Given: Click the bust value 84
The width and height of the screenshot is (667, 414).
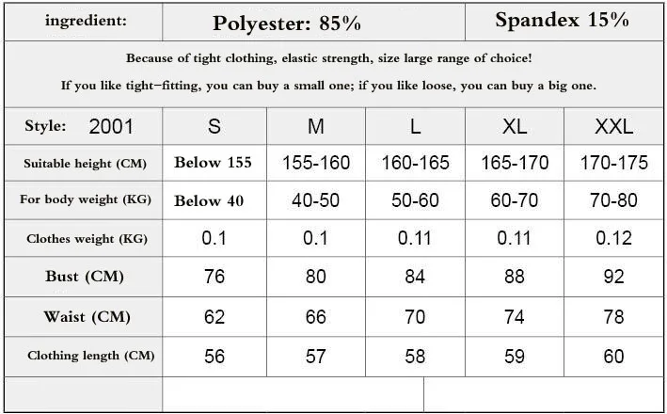Looking at the screenshot, I should (415, 277).
